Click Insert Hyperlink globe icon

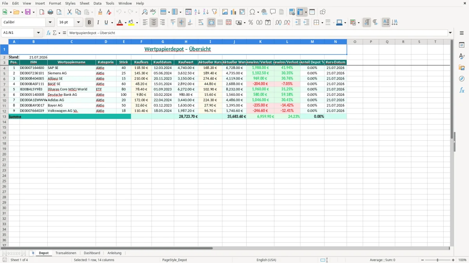(x=264, y=12)
